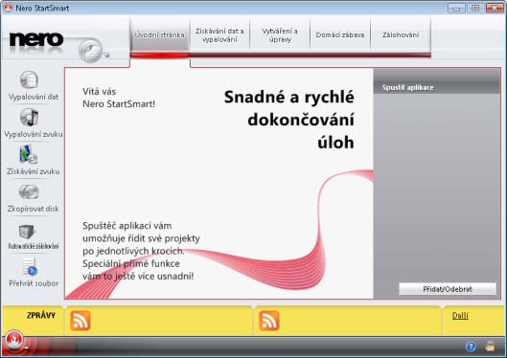Click the Vypalování zvuku label
This screenshot has height=358, width=507.
[34, 134]
